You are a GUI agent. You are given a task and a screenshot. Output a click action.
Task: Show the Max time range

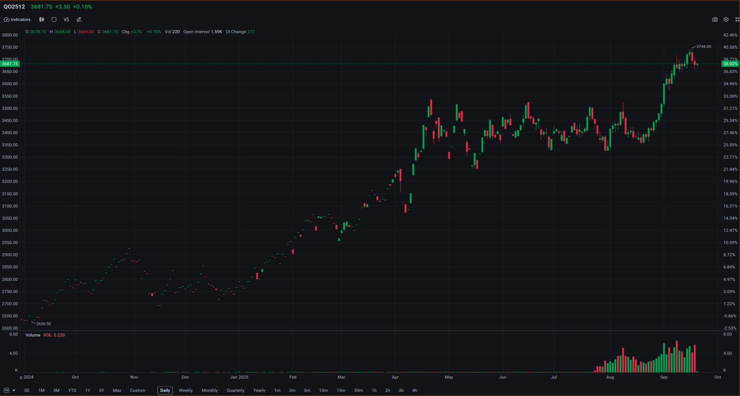point(117,391)
